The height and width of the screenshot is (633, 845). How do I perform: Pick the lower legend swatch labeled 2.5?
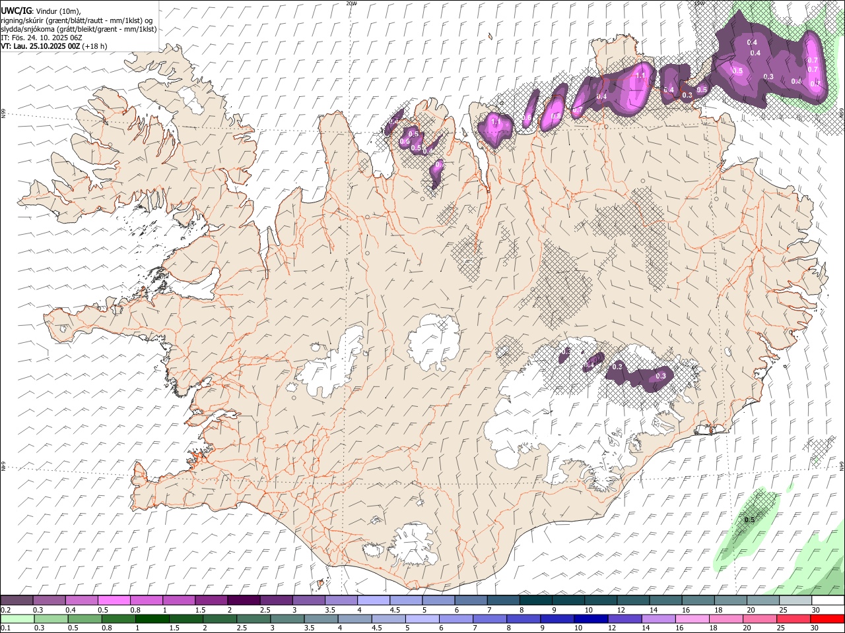(x=253, y=618)
